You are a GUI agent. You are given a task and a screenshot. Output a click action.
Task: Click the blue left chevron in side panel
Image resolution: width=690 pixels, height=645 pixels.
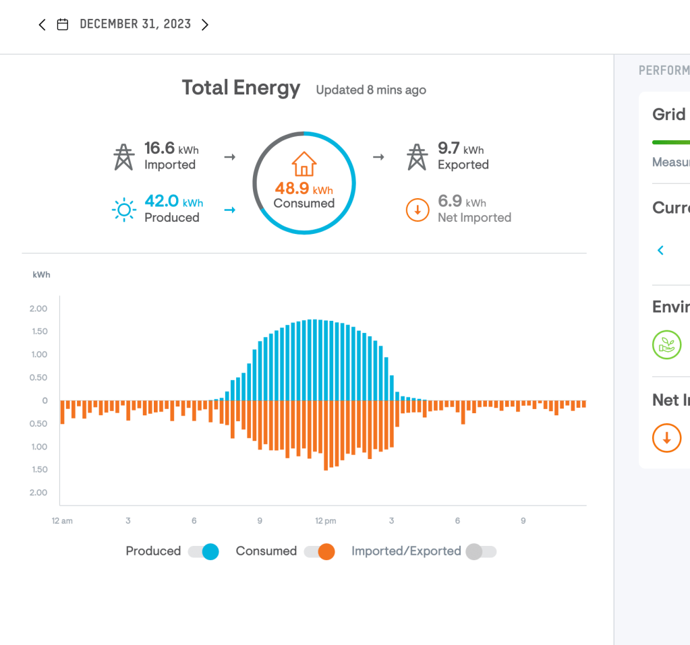point(660,250)
